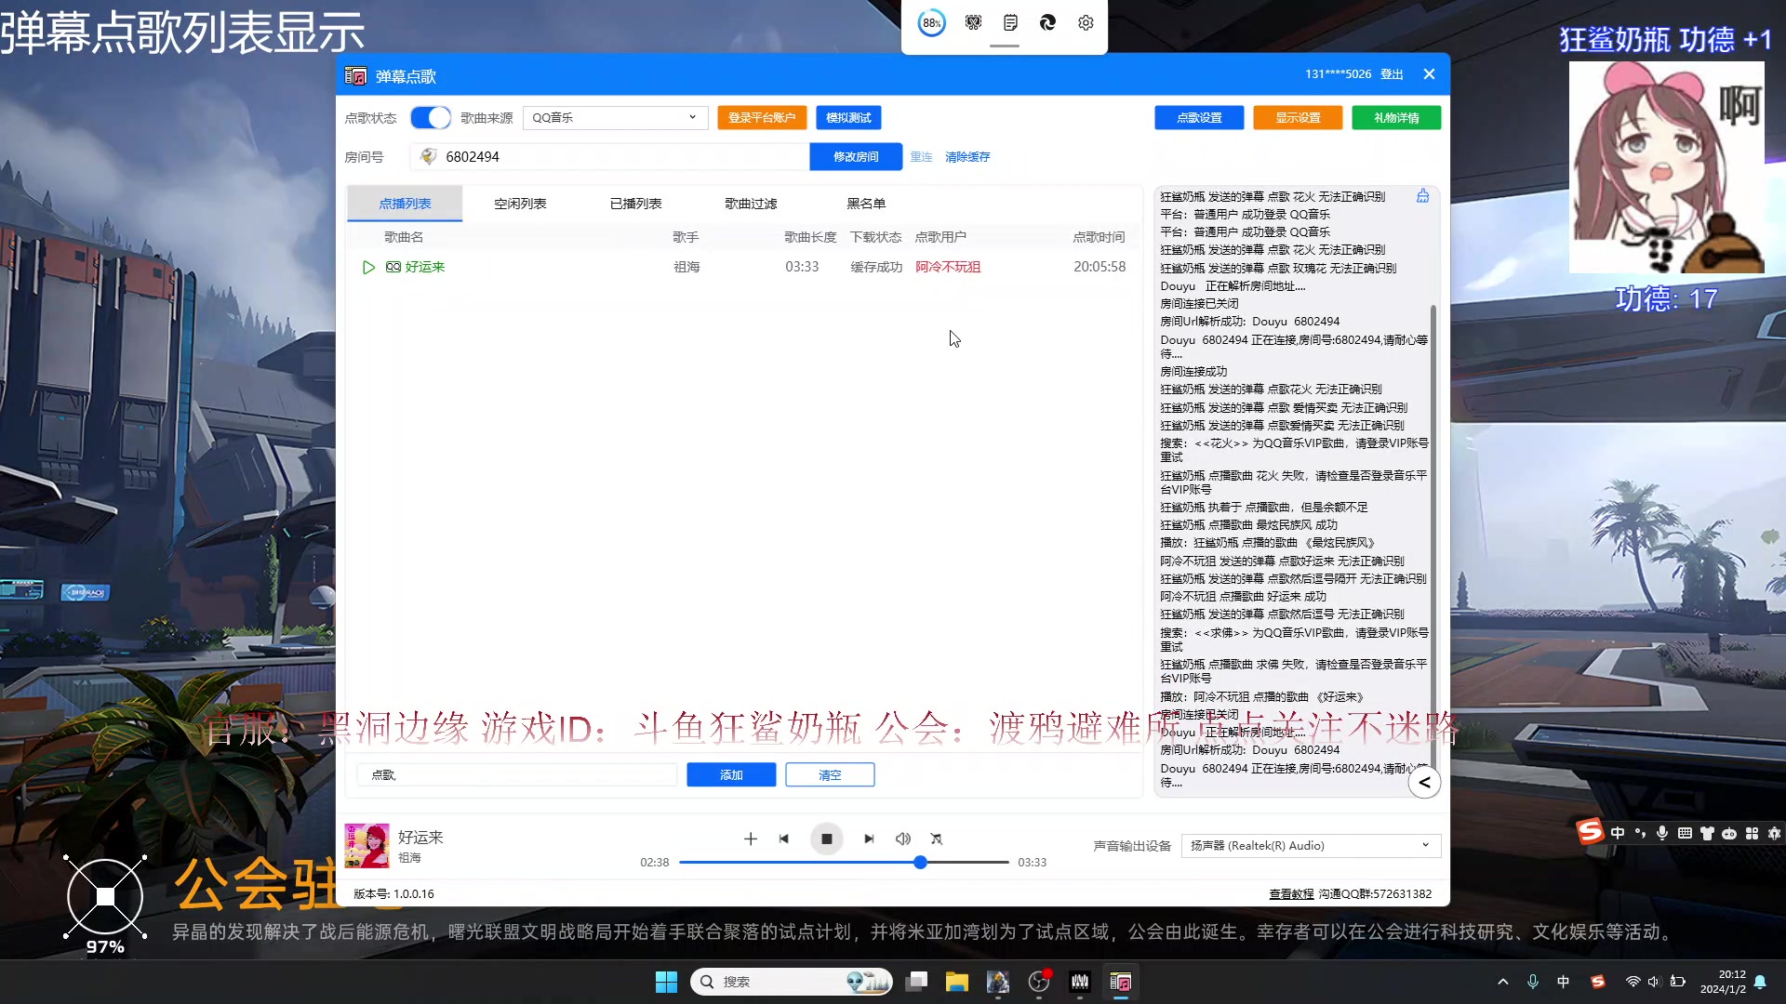Launch Edge from the floating toolbar

click(x=1047, y=23)
